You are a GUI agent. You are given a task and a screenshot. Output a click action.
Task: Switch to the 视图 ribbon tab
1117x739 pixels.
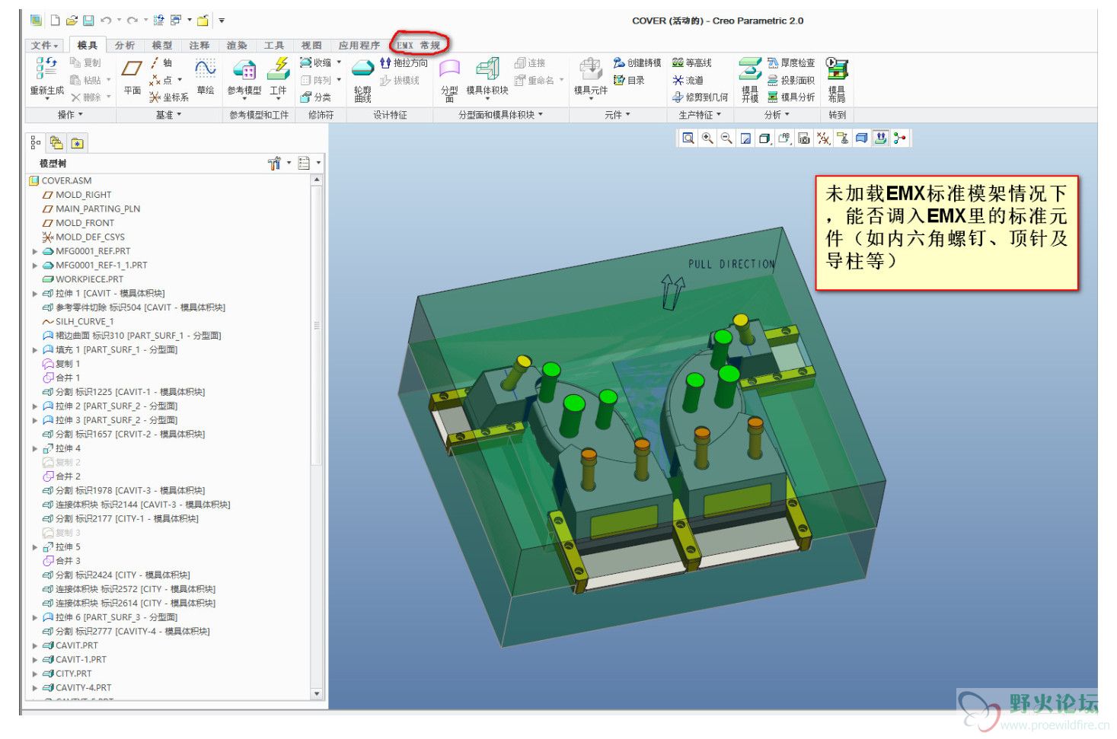[311, 46]
